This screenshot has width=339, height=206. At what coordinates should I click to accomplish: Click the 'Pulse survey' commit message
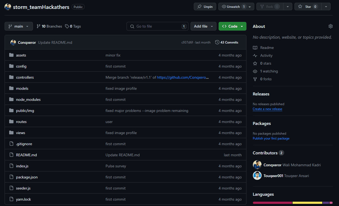tap(116, 166)
